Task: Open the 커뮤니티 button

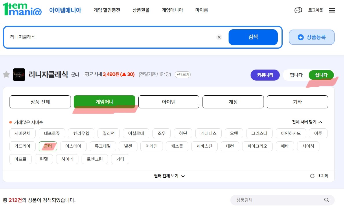Action: [265, 75]
